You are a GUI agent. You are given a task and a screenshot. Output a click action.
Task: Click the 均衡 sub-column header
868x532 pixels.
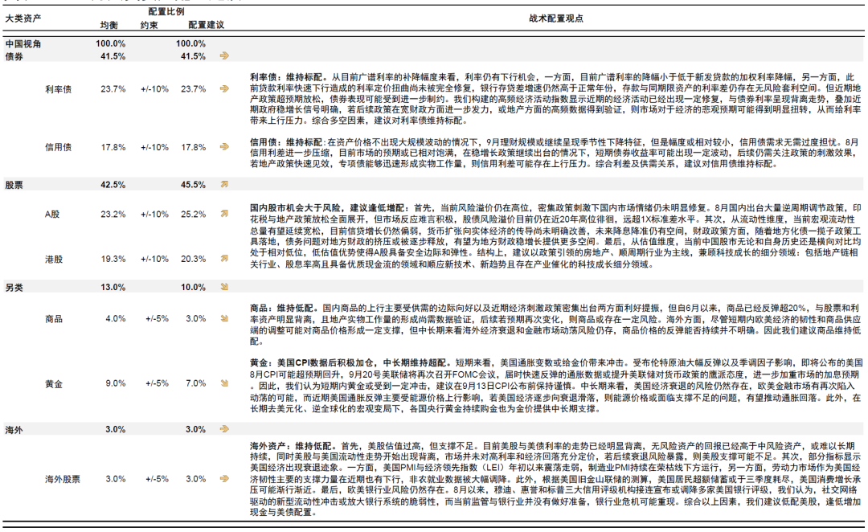[x=108, y=26]
